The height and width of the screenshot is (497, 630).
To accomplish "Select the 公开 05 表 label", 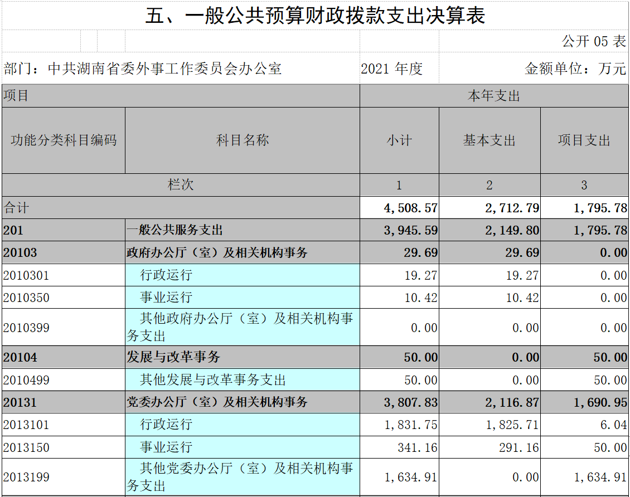I will 594,41.
